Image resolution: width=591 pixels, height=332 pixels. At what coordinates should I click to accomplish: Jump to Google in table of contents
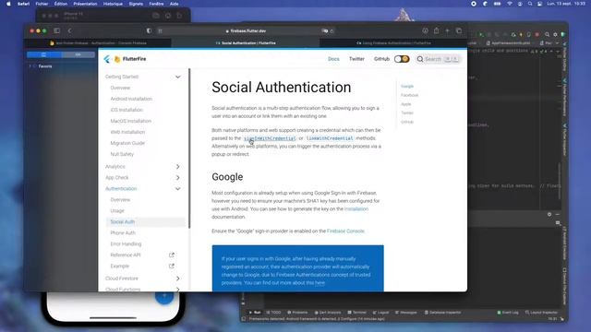407,86
